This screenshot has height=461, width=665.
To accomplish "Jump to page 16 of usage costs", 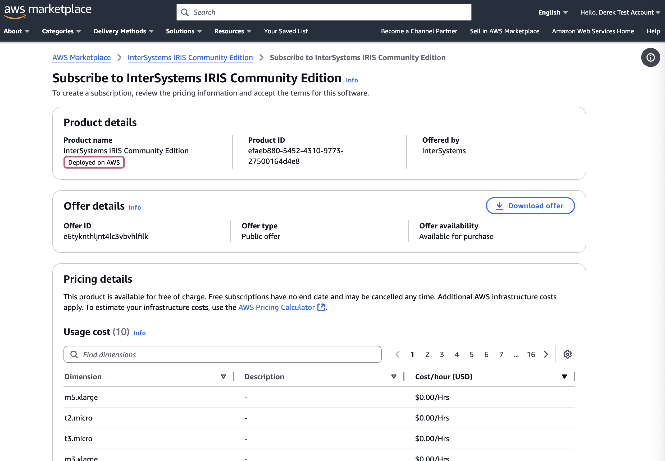I will click(x=531, y=354).
